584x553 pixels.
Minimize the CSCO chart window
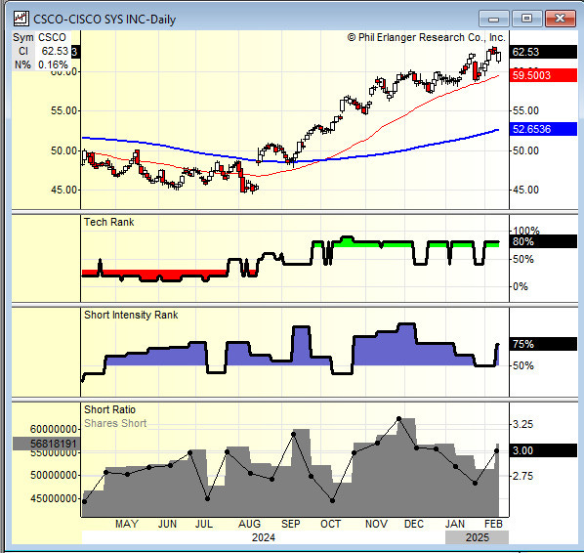point(493,19)
